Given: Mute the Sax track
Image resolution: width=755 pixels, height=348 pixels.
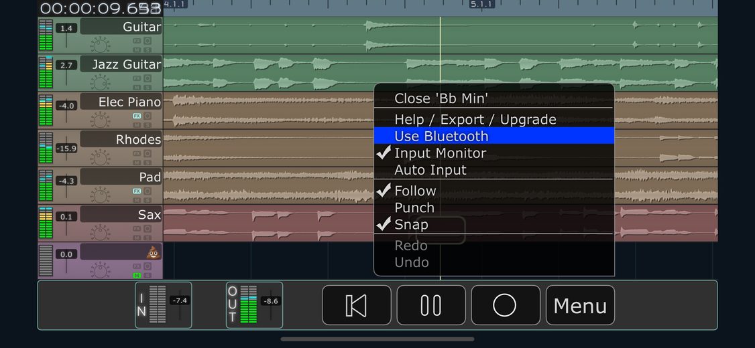Looking at the screenshot, I should 137,237.
